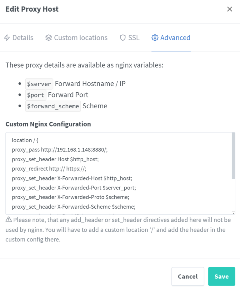
Task: Click the layers icon beside Custom locations
Action: pos(48,38)
